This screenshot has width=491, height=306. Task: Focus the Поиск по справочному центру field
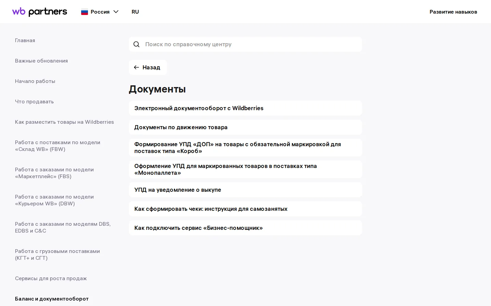pyautogui.click(x=245, y=44)
